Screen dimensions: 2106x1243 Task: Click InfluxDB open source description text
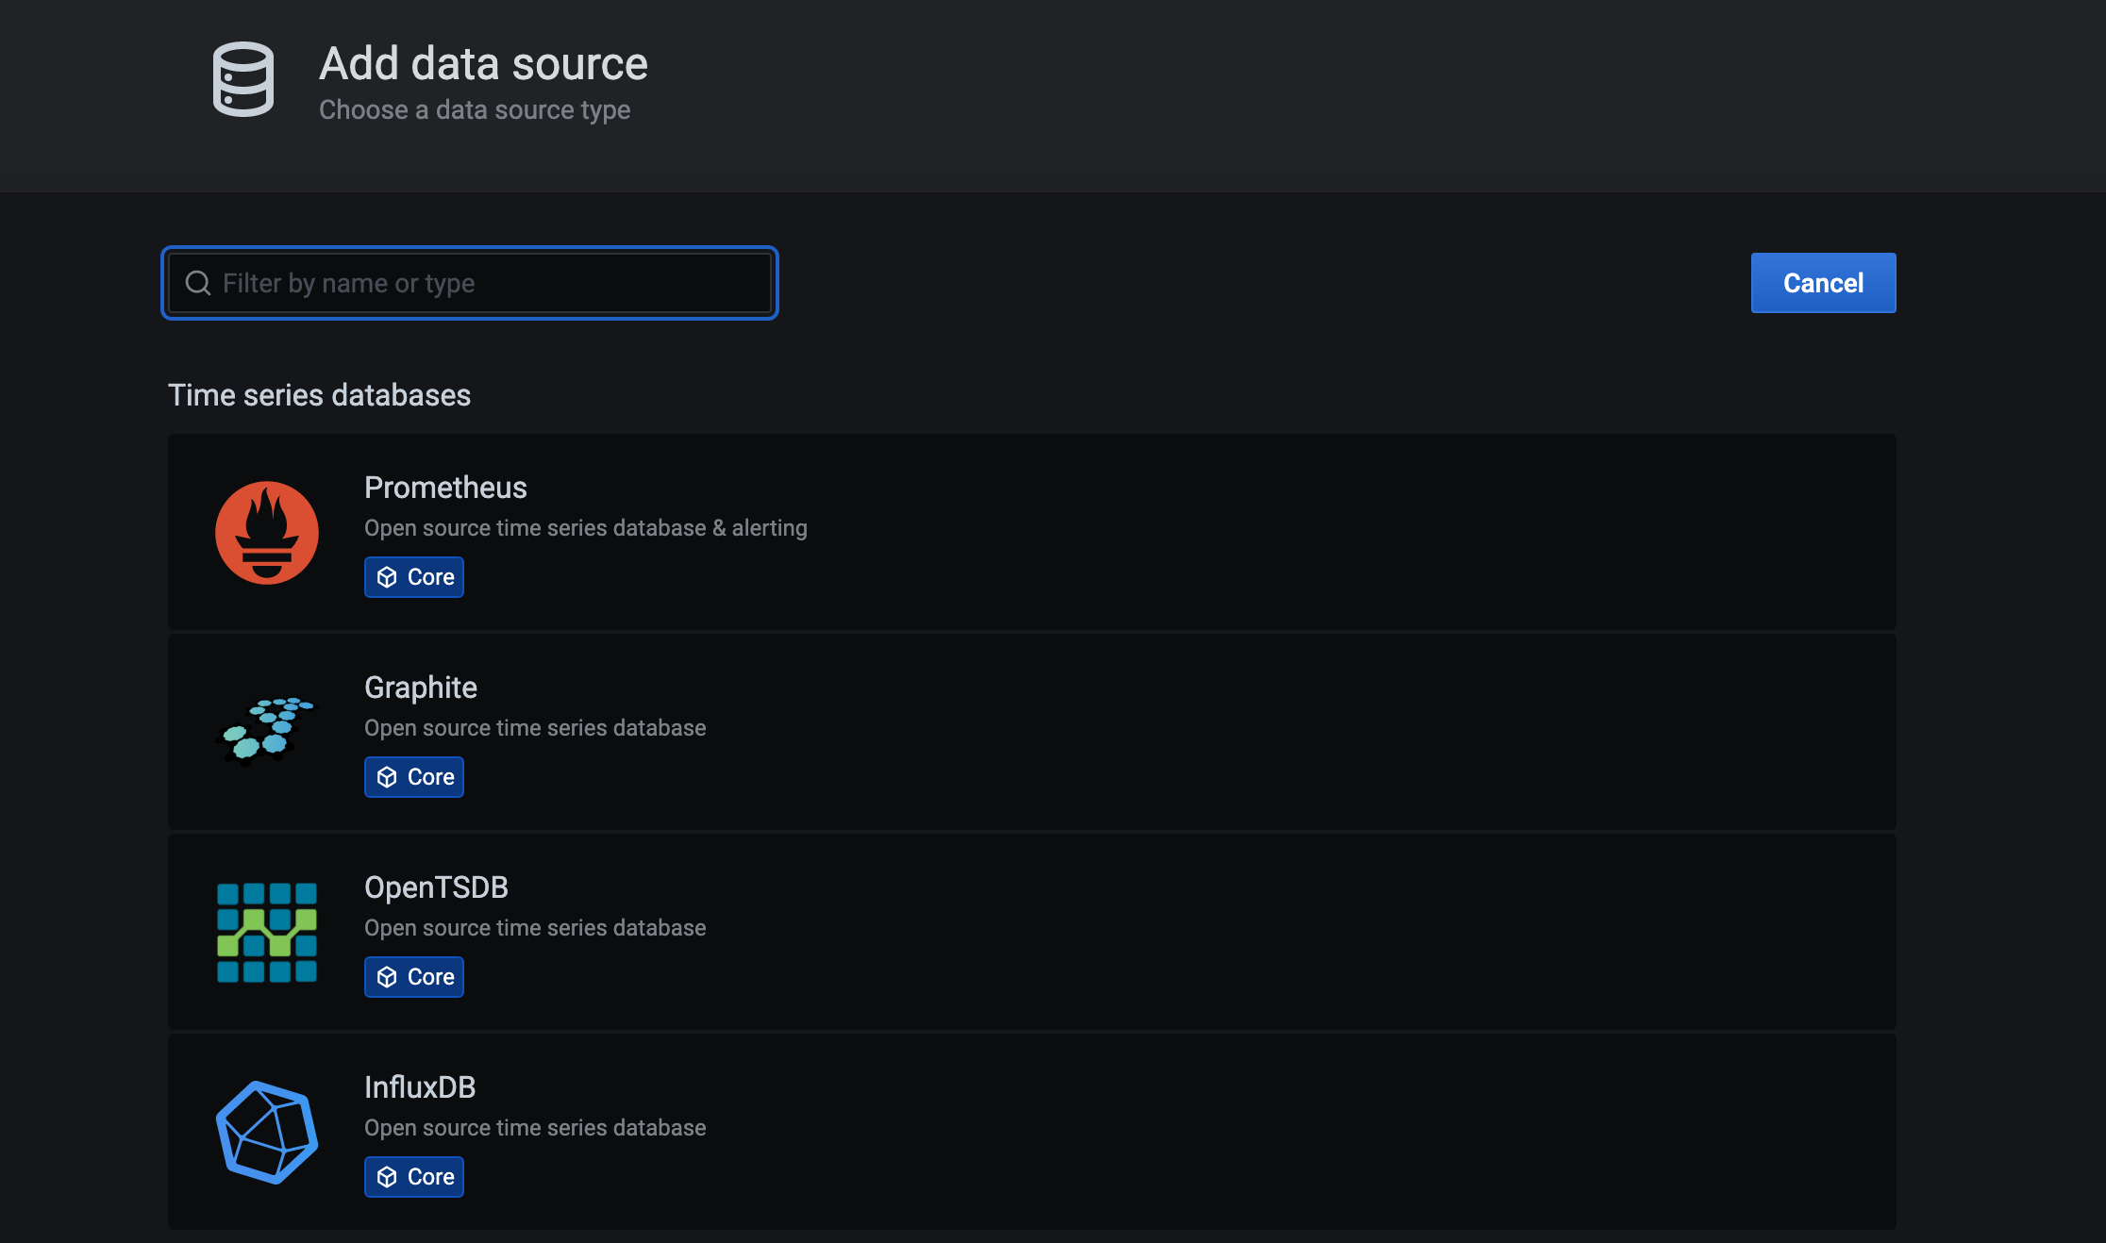(535, 1128)
